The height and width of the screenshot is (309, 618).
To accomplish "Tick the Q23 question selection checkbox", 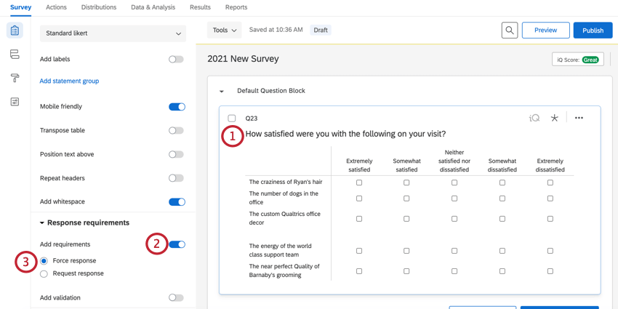I will [232, 119].
